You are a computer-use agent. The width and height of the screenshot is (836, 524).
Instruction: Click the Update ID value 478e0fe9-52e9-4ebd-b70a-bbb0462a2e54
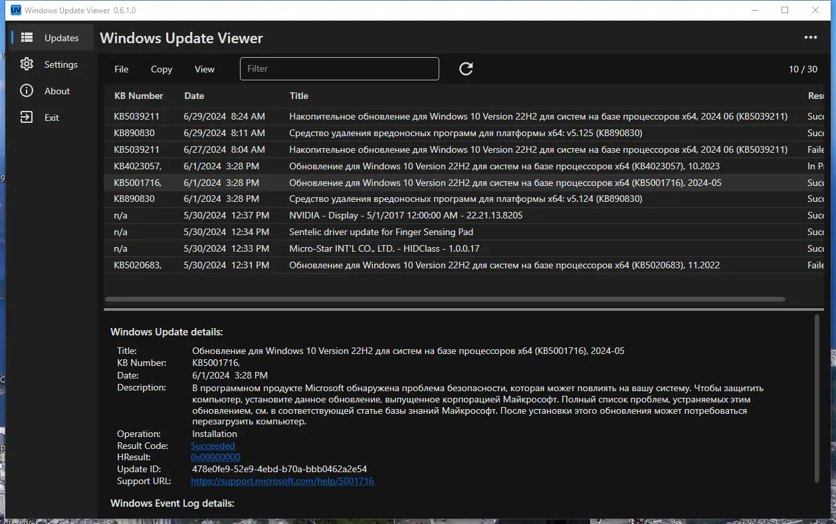click(279, 469)
